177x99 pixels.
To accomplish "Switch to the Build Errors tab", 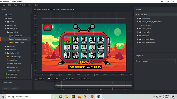I will [x=68, y=79].
